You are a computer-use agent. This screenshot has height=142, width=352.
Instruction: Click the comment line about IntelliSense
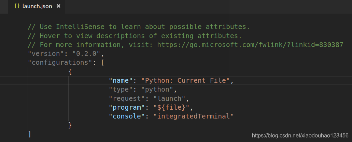point(139,27)
